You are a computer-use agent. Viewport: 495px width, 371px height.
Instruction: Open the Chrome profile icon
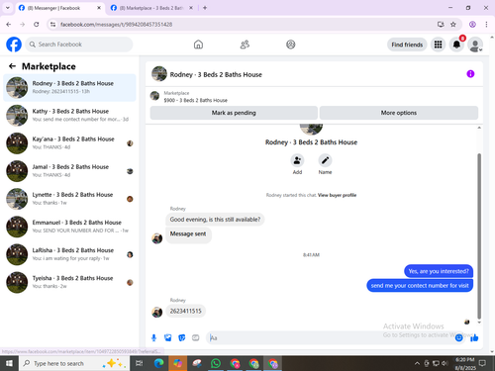tap(472, 24)
